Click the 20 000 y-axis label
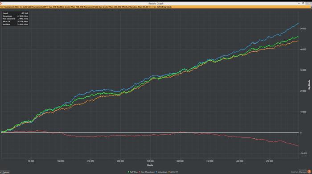This screenshot has height=174, width=312. [x=303, y=91]
